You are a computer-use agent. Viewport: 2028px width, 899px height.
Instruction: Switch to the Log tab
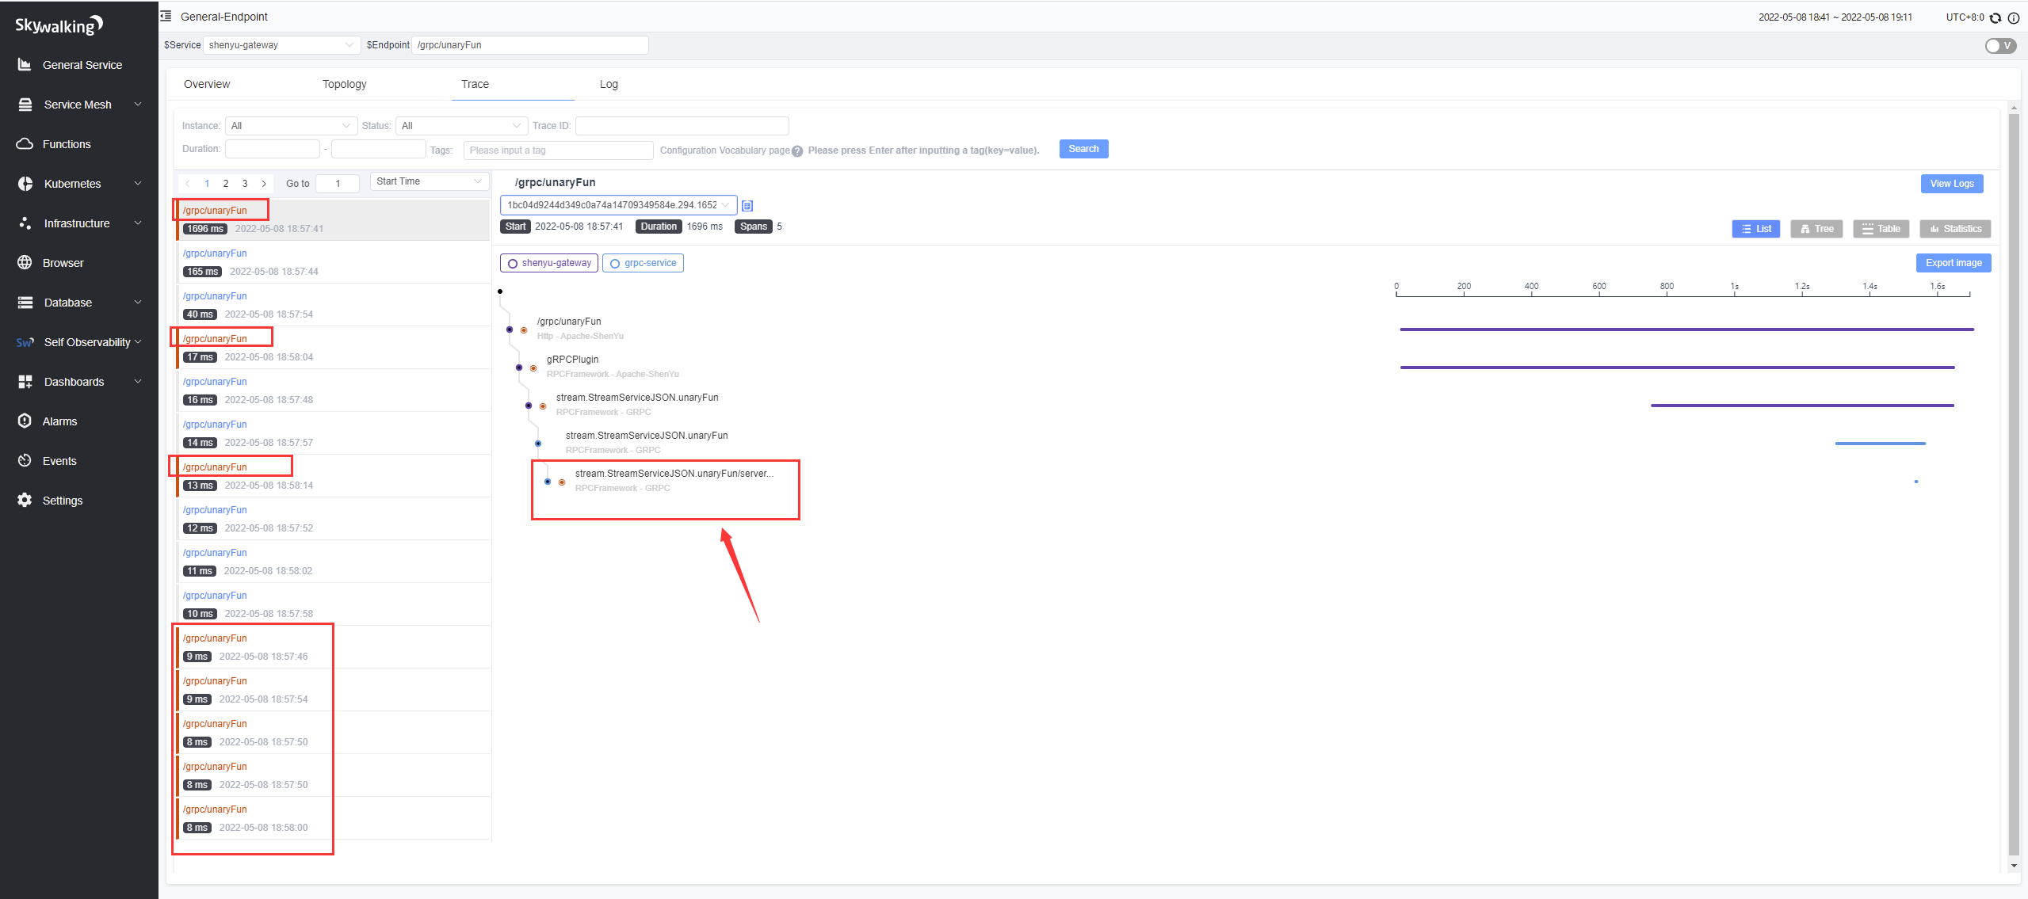pyautogui.click(x=609, y=84)
